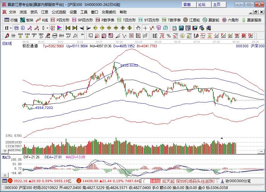The height and width of the screenshot is (192, 266).
Task: Expand toolbar overflow chevron »
Action: point(82,35)
